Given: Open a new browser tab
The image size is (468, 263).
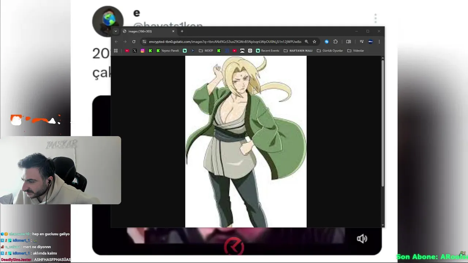Looking at the screenshot, I should tap(182, 31).
